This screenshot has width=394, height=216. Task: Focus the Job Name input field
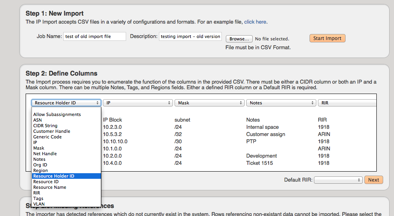pos(94,36)
